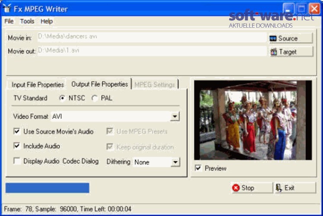Click the dancers video preview
This screenshot has height=216, width=323.
253,120
